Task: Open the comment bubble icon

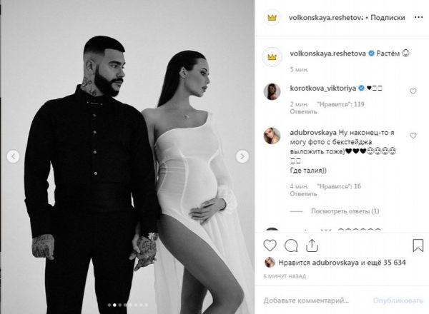Action: click(291, 245)
